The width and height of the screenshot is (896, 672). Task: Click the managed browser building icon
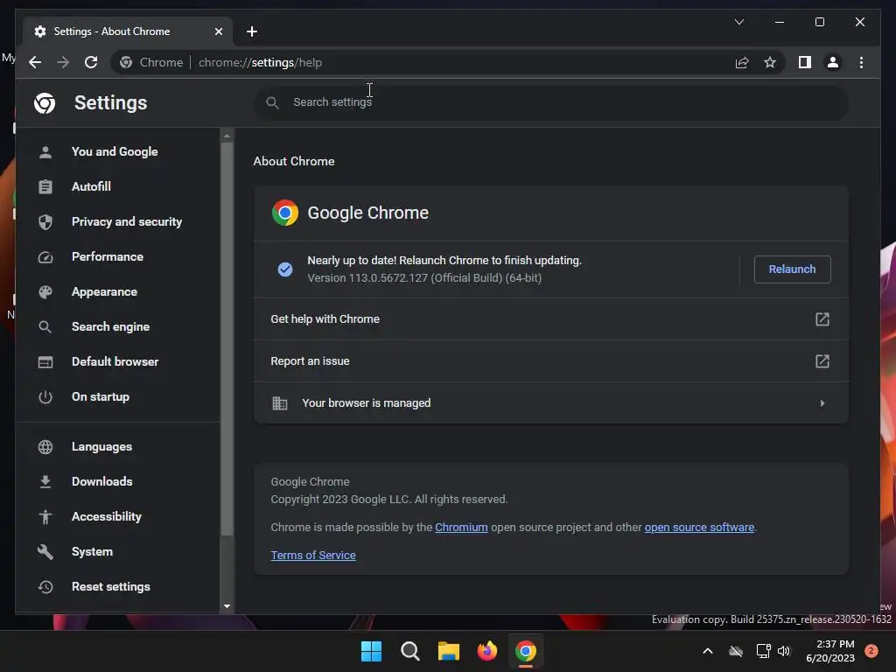tap(279, 403)
